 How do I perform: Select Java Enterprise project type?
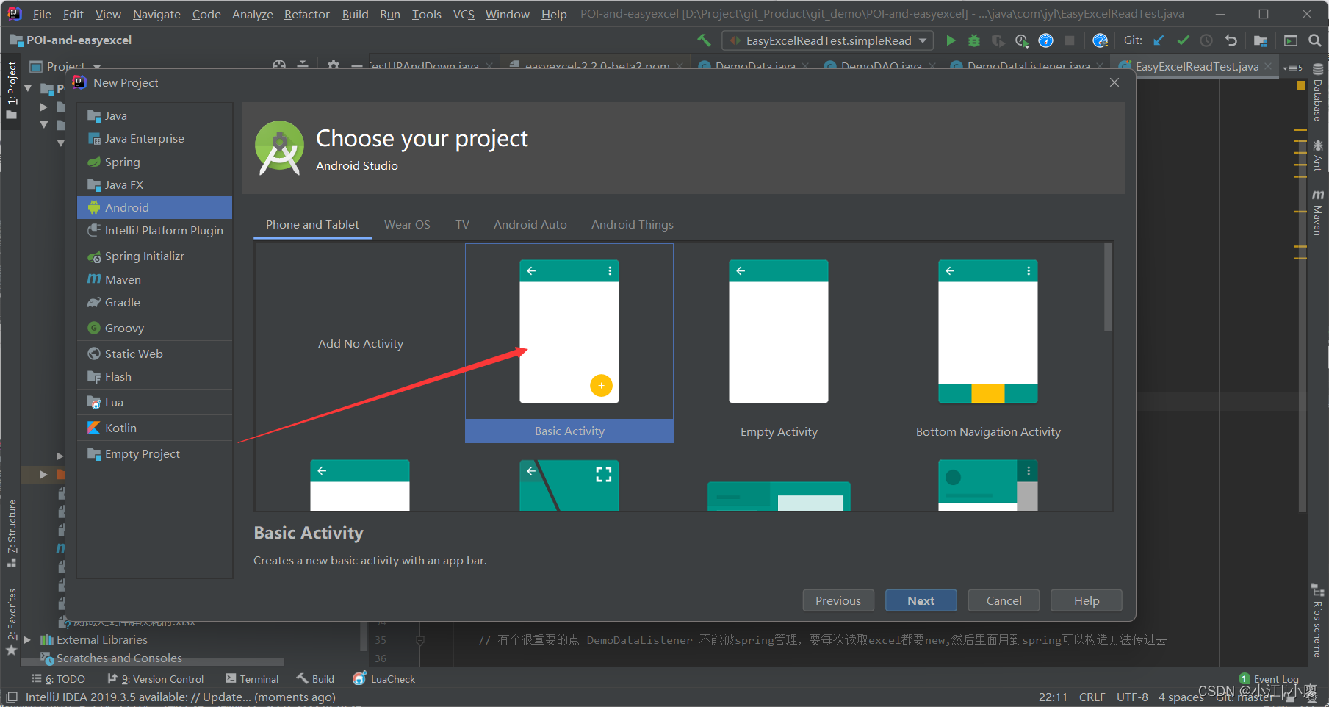[154, 138]
